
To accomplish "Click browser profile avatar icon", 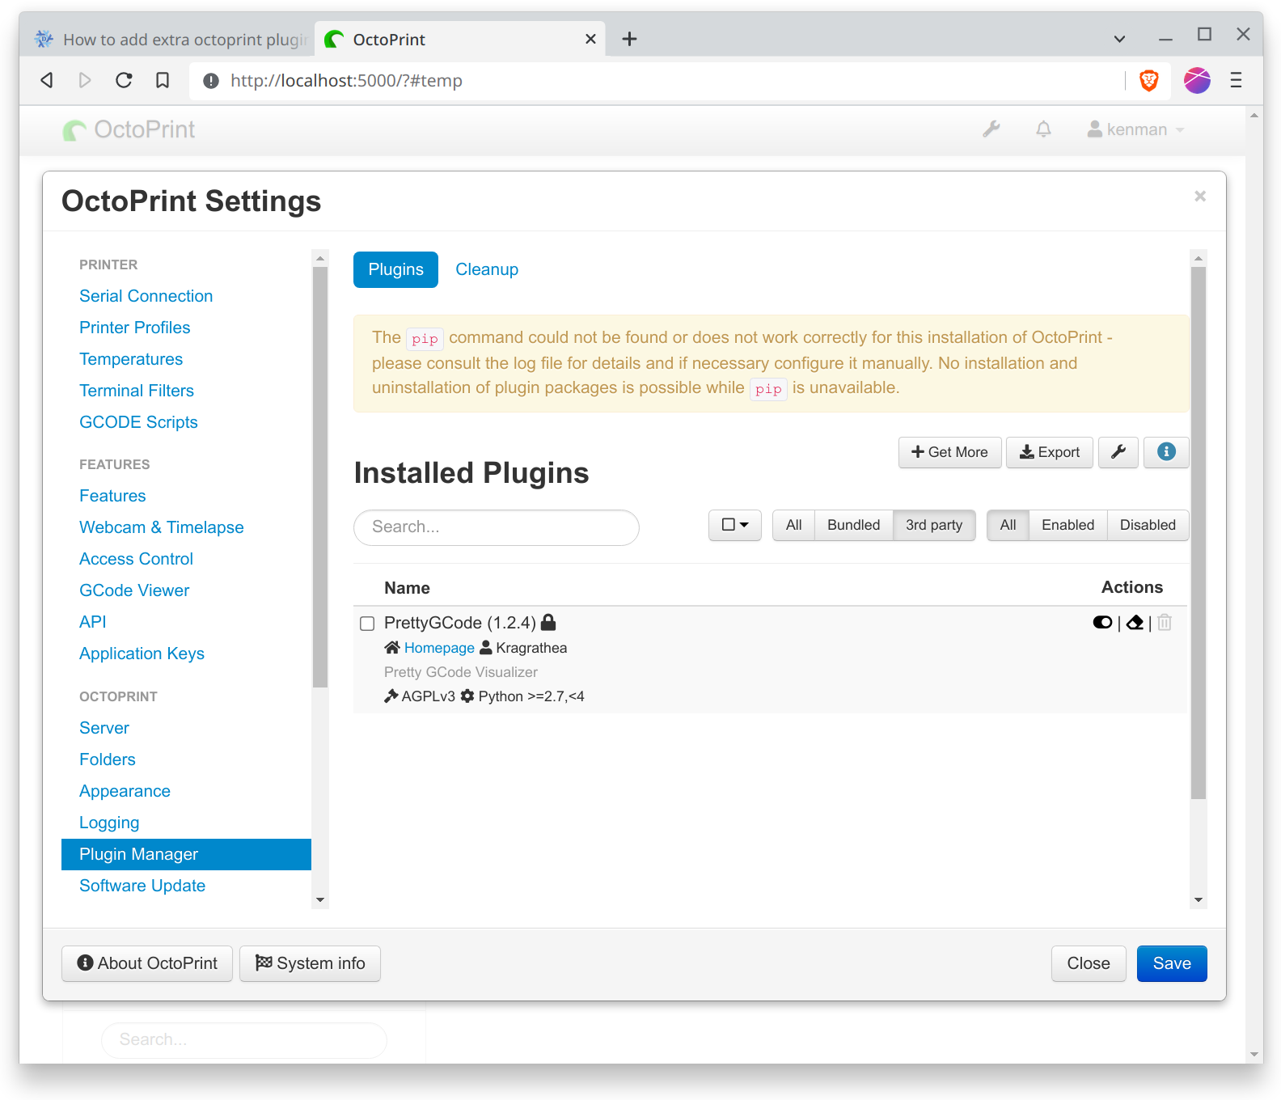I will tap(1197, 80).
